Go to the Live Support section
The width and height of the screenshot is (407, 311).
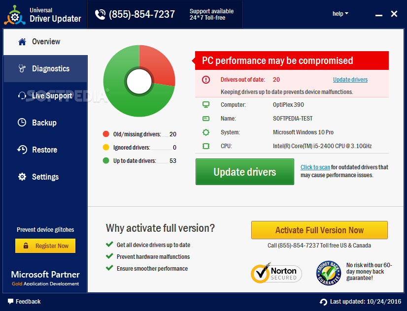pyautogui.click(x=45, y=95)
